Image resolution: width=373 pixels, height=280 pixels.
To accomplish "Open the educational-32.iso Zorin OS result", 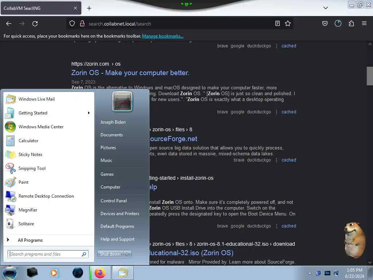I will tap(192, 253).
